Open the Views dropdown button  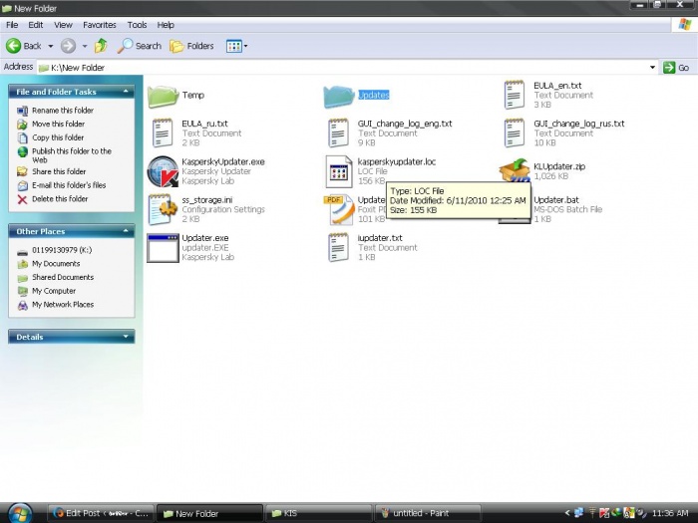[x=237, y=46]
